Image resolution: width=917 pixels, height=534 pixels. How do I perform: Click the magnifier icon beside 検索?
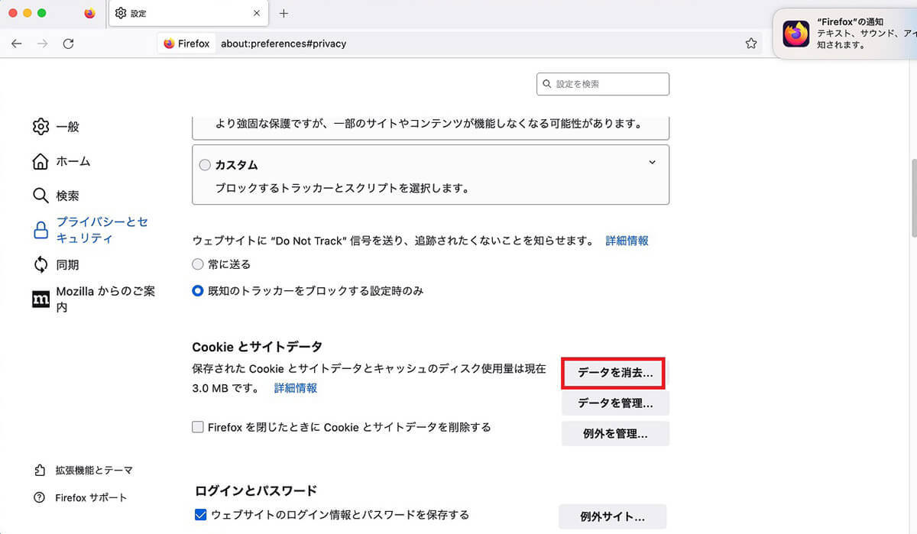point(41,196)
